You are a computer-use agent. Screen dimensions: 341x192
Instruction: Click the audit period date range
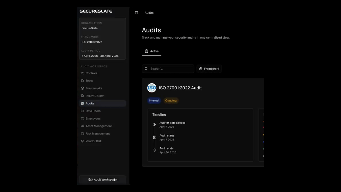100,56
